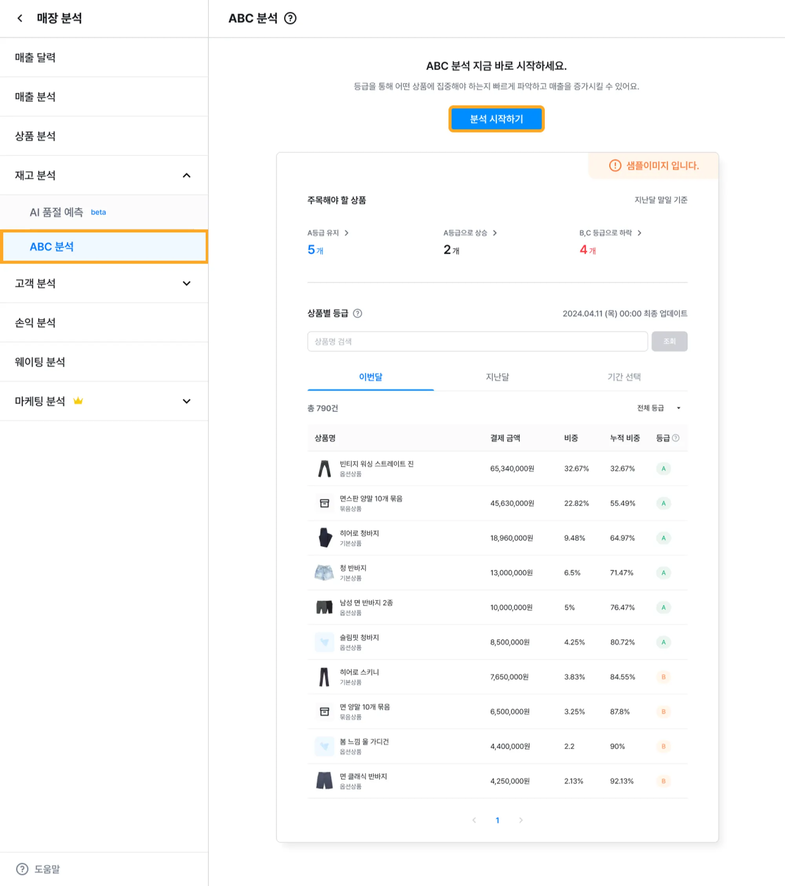Click the crown icon next to 마케팅 분석
The height and width of the screenshot is (886, 785).
click(78, 401)
